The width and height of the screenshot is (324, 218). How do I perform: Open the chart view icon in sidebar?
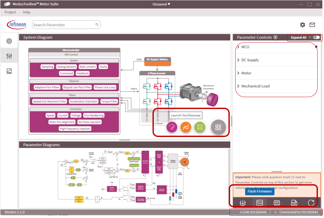[9, 71]
